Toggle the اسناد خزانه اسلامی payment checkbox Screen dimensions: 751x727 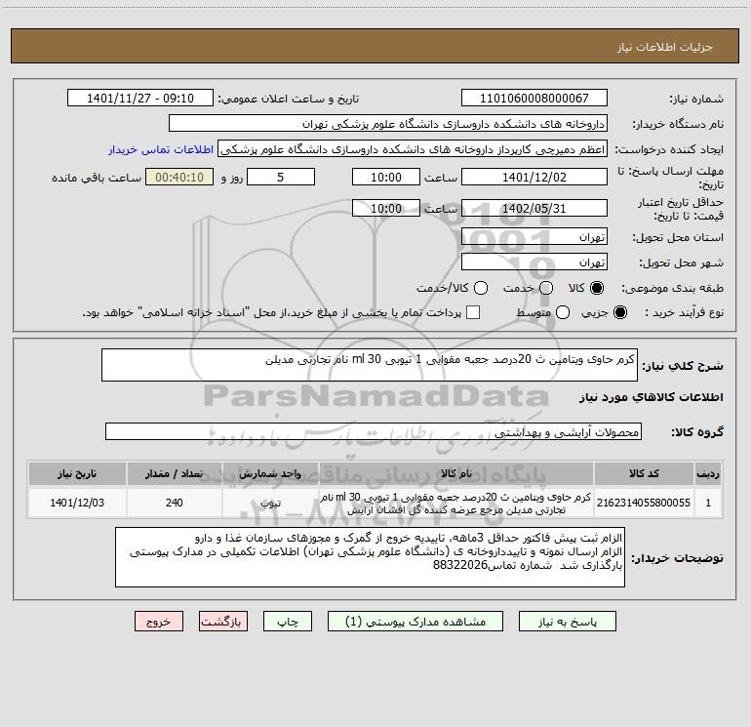[473, 312]
